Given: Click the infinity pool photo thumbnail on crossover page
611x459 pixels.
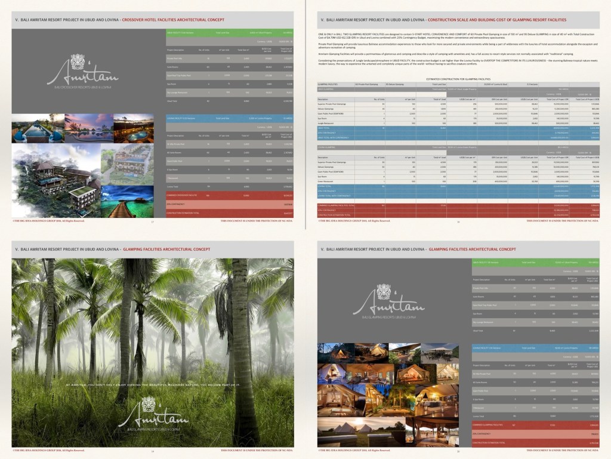Looking at the screenshot, I should click(x=38, y=128).
